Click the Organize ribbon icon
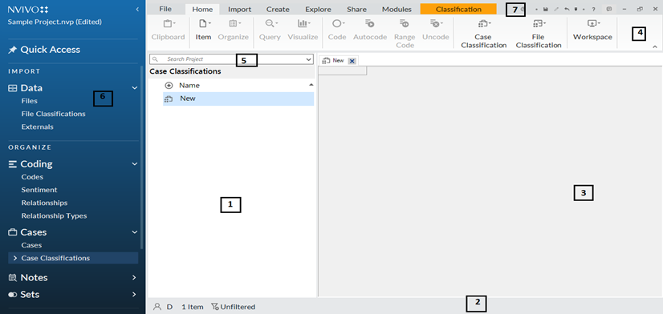The height and width of the screenshot is (314, 663). (233, 24)
